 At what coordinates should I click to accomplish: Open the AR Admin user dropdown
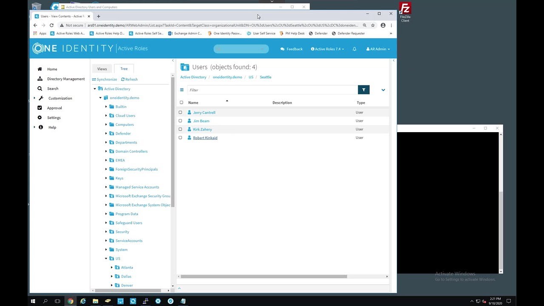[x=378, y=49]
